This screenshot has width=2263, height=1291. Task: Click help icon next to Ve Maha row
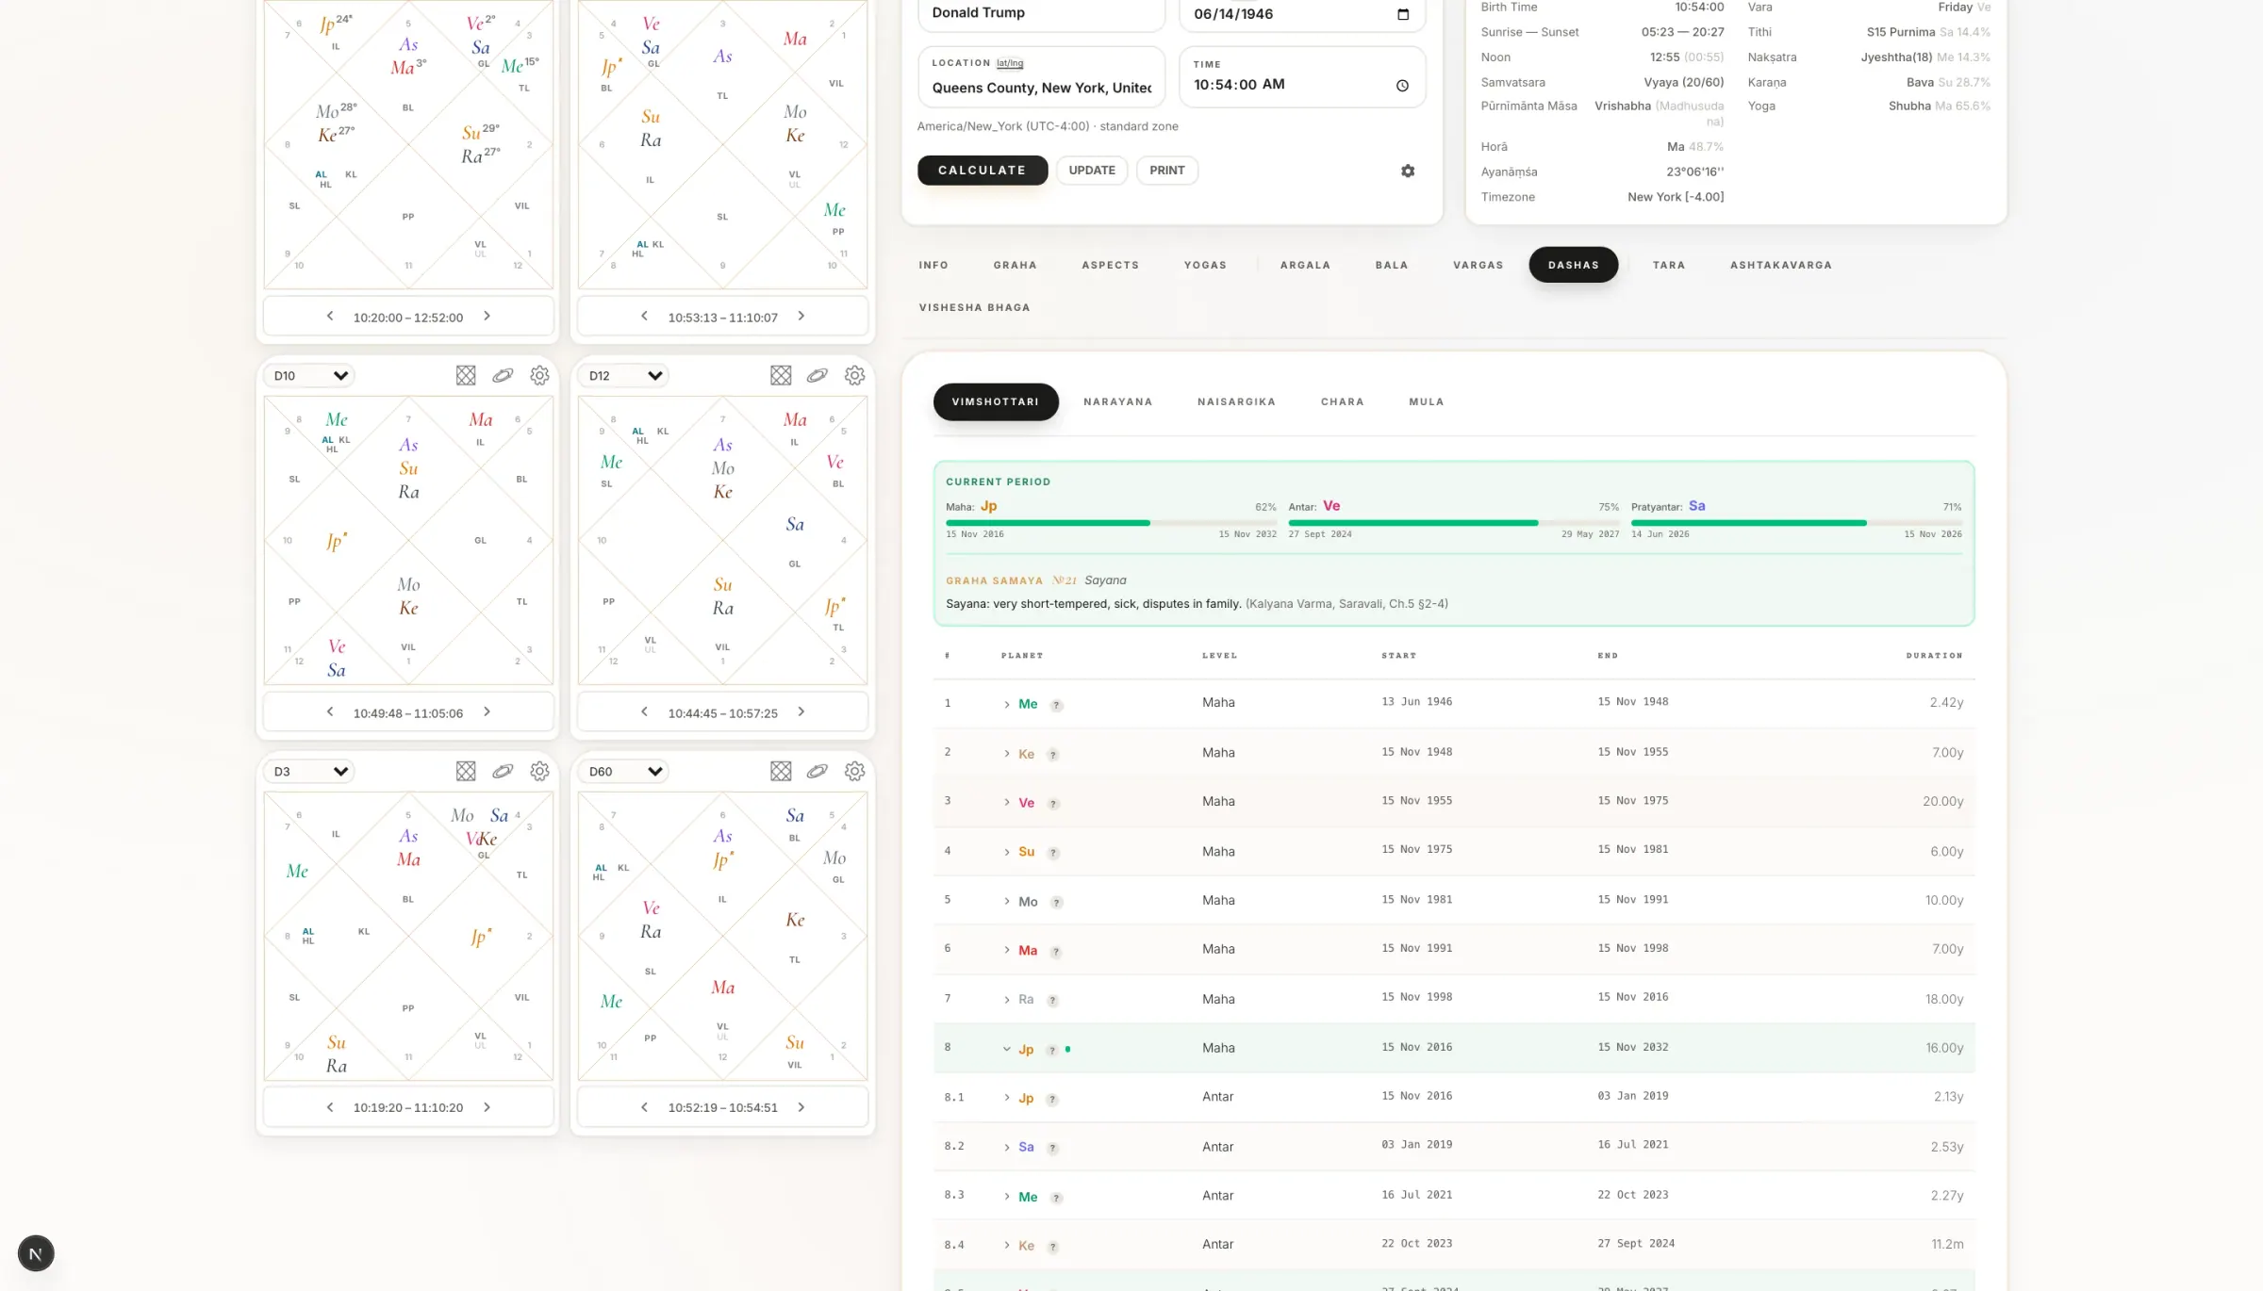[1053, 804]
